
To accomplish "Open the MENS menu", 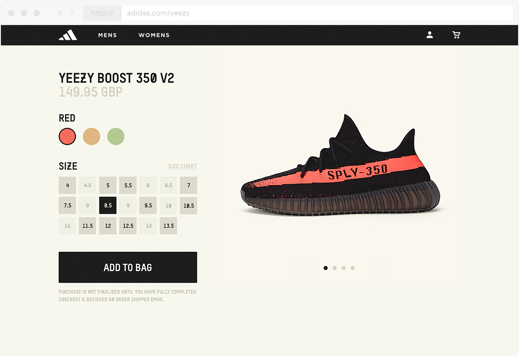I will (x=107, y=35).
